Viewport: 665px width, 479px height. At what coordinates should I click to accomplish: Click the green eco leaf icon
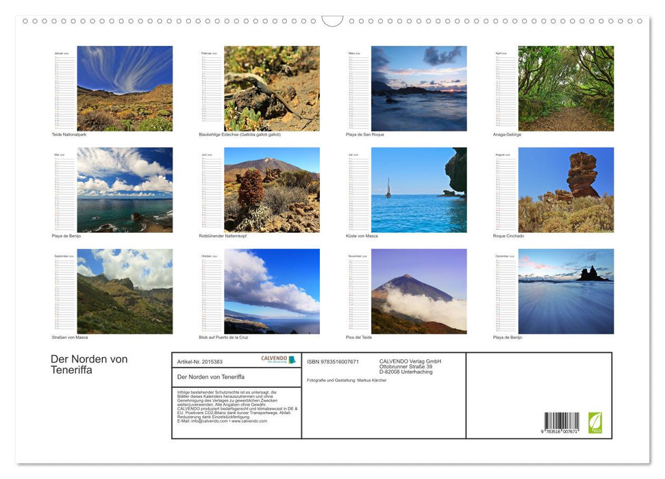595,422
